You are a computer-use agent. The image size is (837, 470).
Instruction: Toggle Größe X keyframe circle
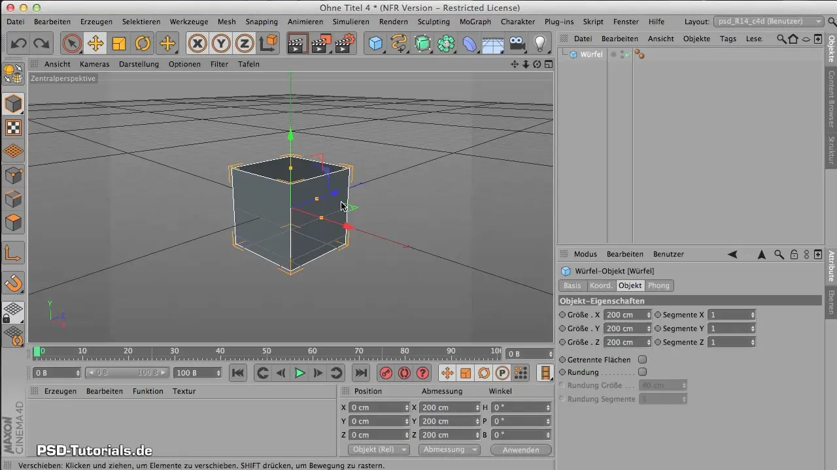[563, 315]
